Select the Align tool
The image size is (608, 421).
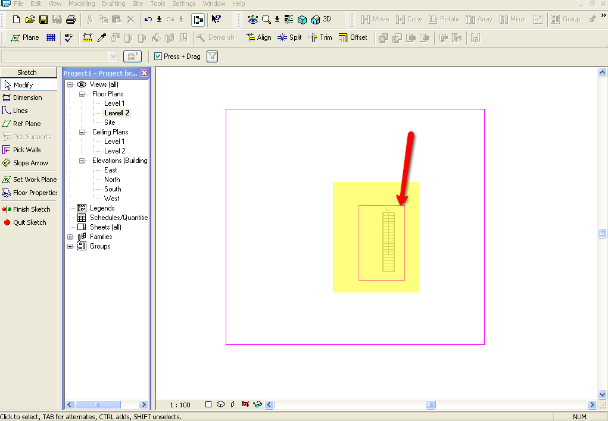coord(258,37)
